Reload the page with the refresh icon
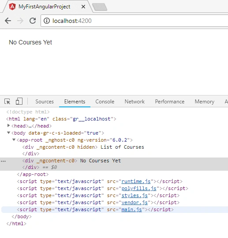The width and height of the screenshot is (228, 238). click(33, 21)
